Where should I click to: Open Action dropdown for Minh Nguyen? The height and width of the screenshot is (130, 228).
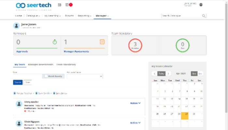tap(135, 123)
